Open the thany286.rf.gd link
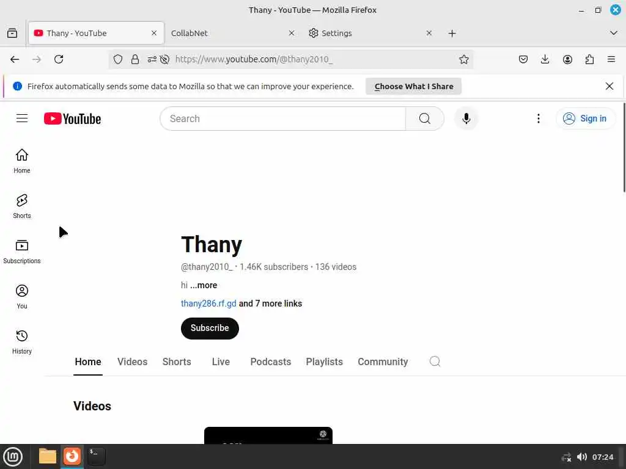This screenshot has height=469, width=626. tap(208, 304)
